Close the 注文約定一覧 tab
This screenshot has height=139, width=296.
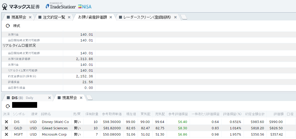tap(69, 17)
